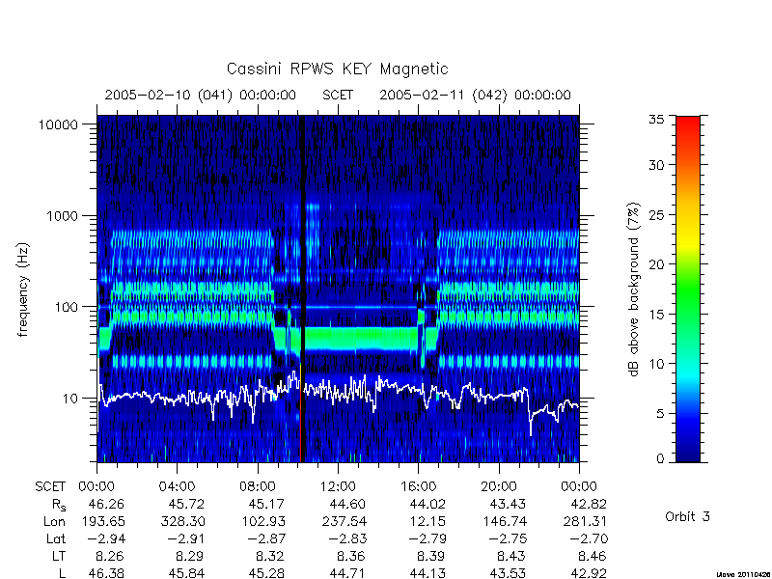Screen dimensions: 772x579
Task: Click the start date '2005-02-10 (041) 00:00:00'
Action: 201,95
